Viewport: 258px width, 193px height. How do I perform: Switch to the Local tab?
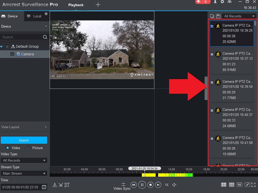(37, 16)
